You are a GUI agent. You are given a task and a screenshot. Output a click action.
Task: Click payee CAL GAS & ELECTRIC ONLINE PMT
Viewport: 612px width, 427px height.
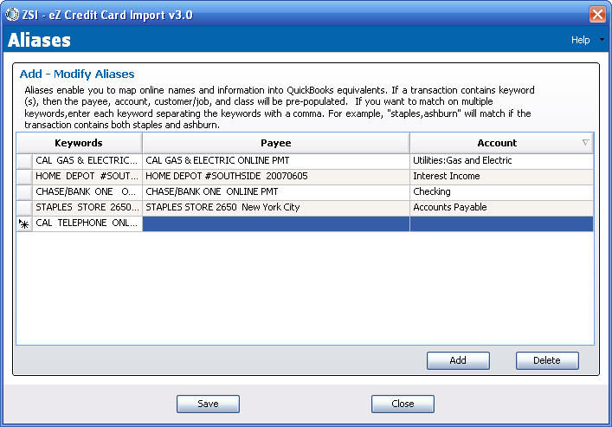[276, 161]
